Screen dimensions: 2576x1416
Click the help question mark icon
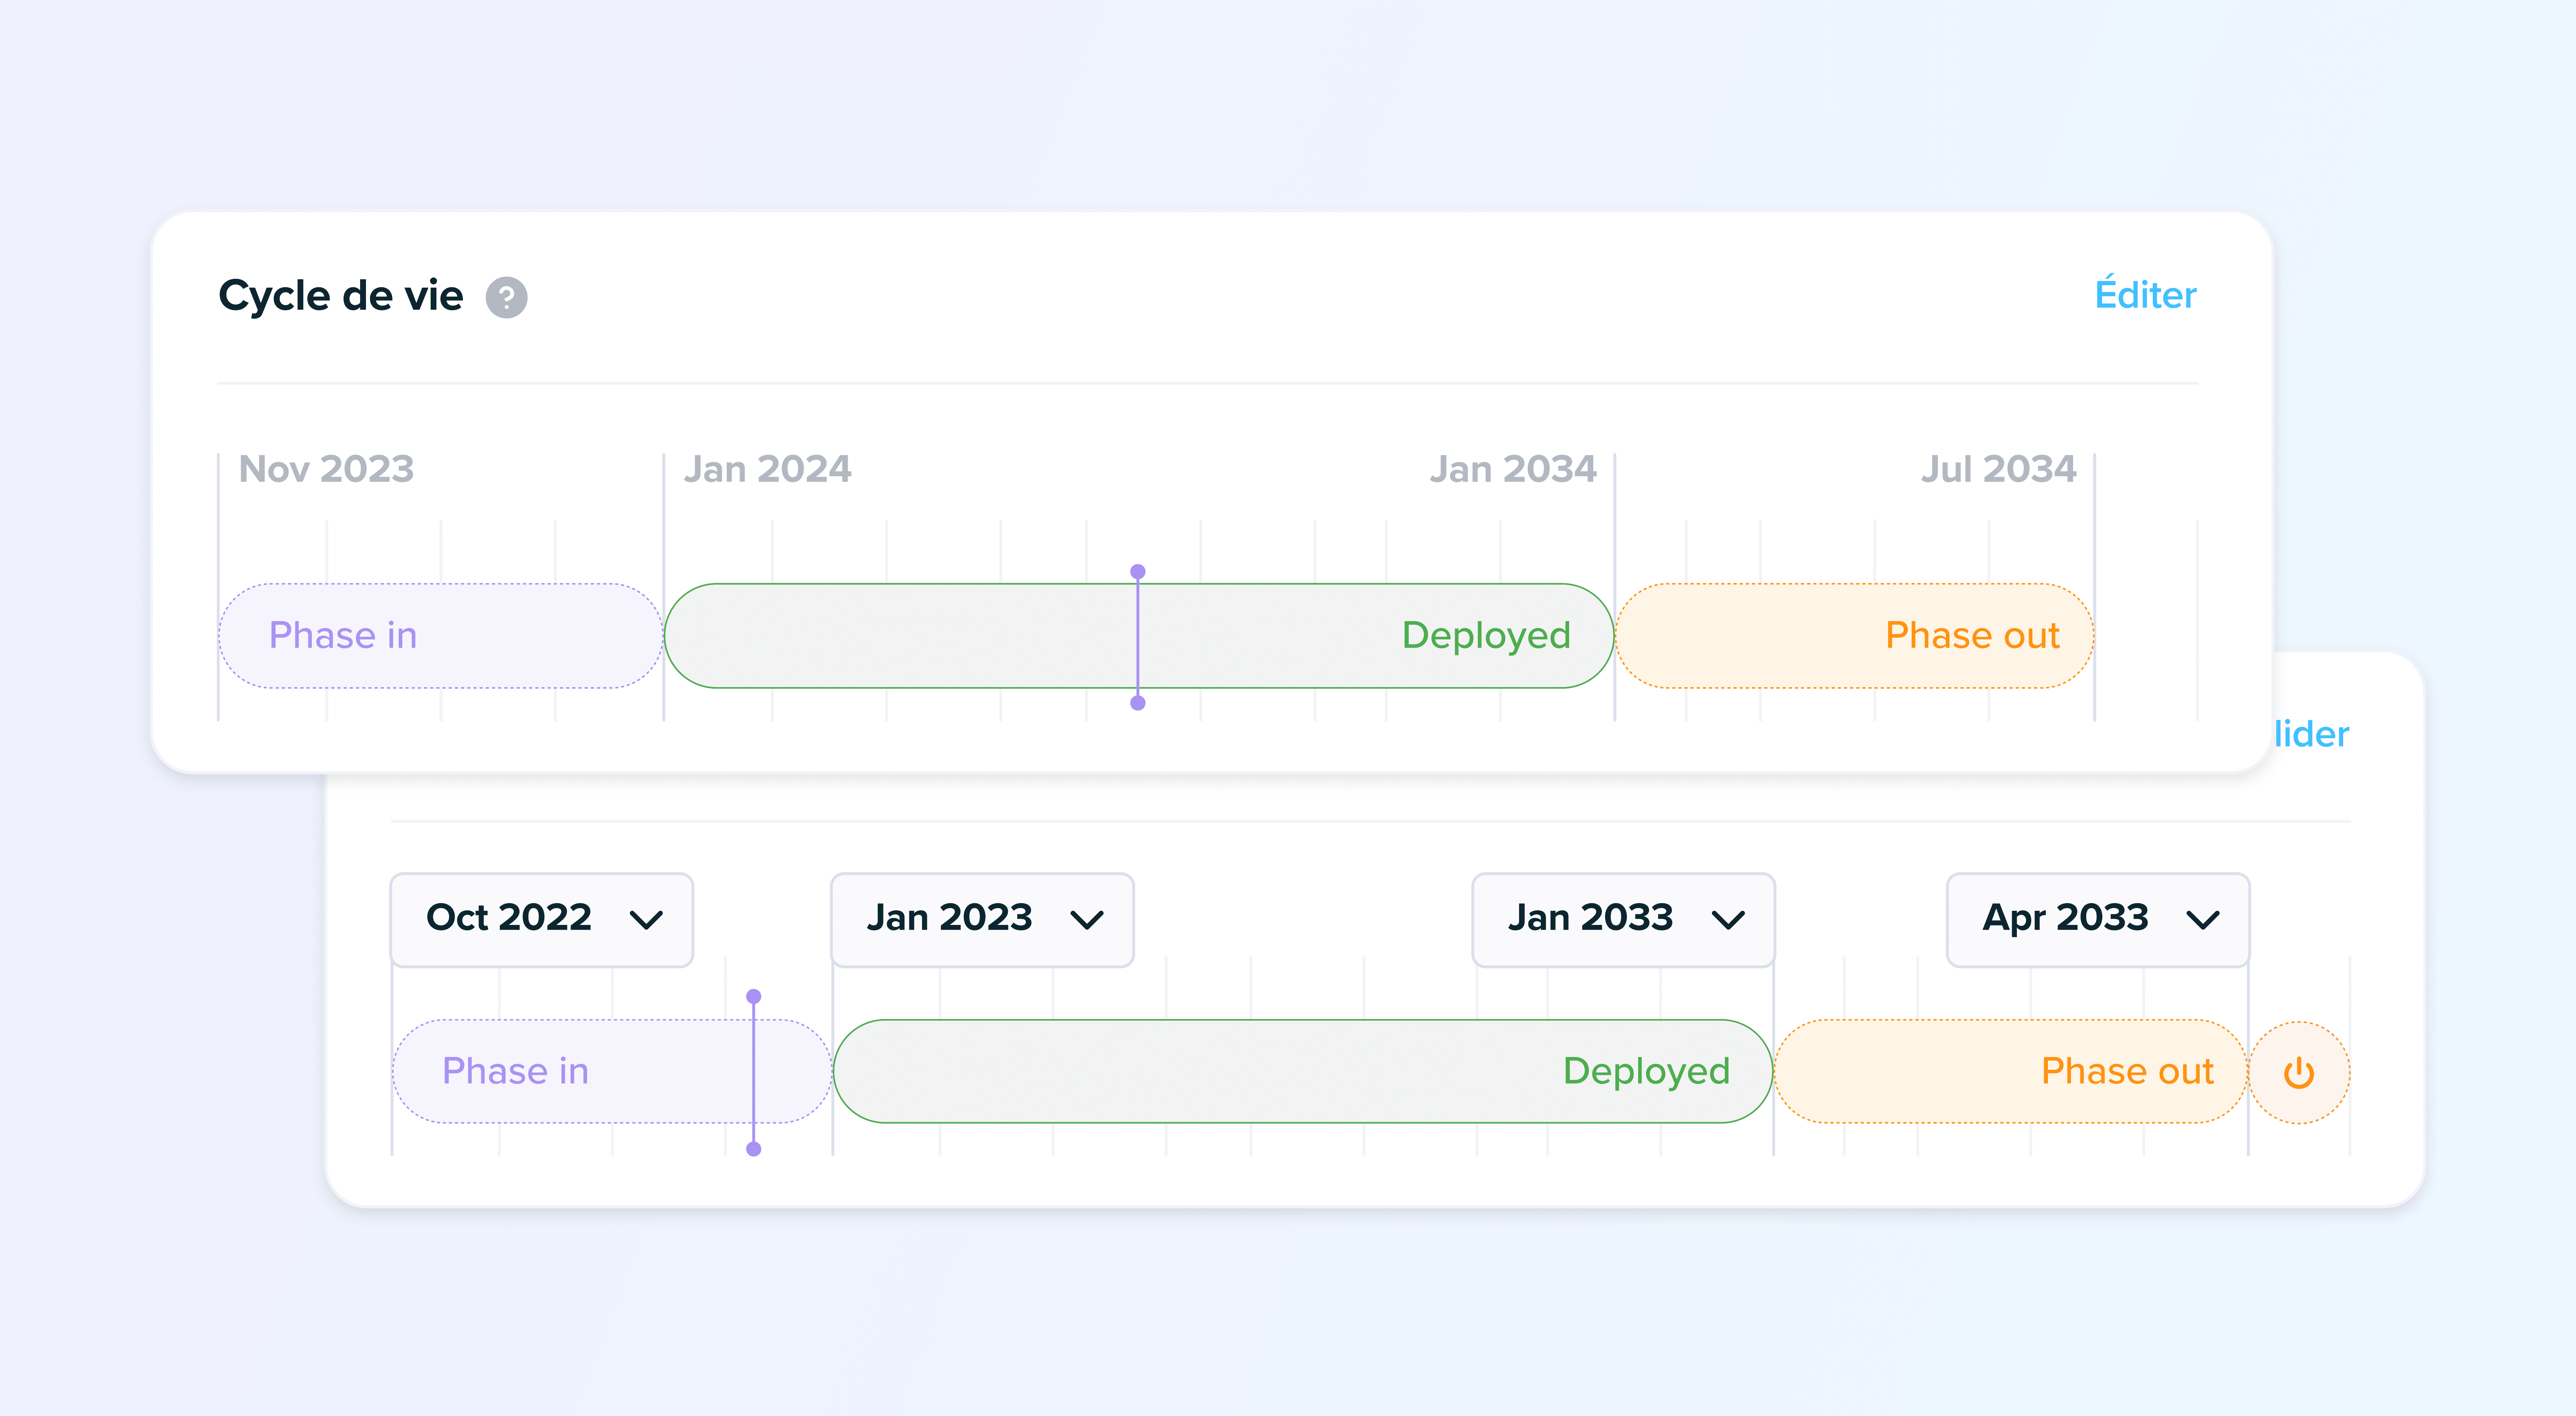[506, 297]
